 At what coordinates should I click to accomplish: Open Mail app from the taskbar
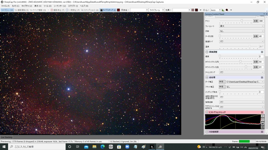point(86,147)
